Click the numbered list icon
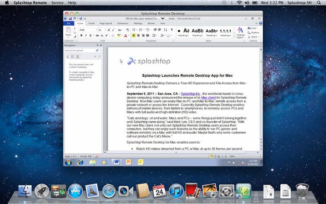Screen dimensions: 326x204 coord(140,30)
